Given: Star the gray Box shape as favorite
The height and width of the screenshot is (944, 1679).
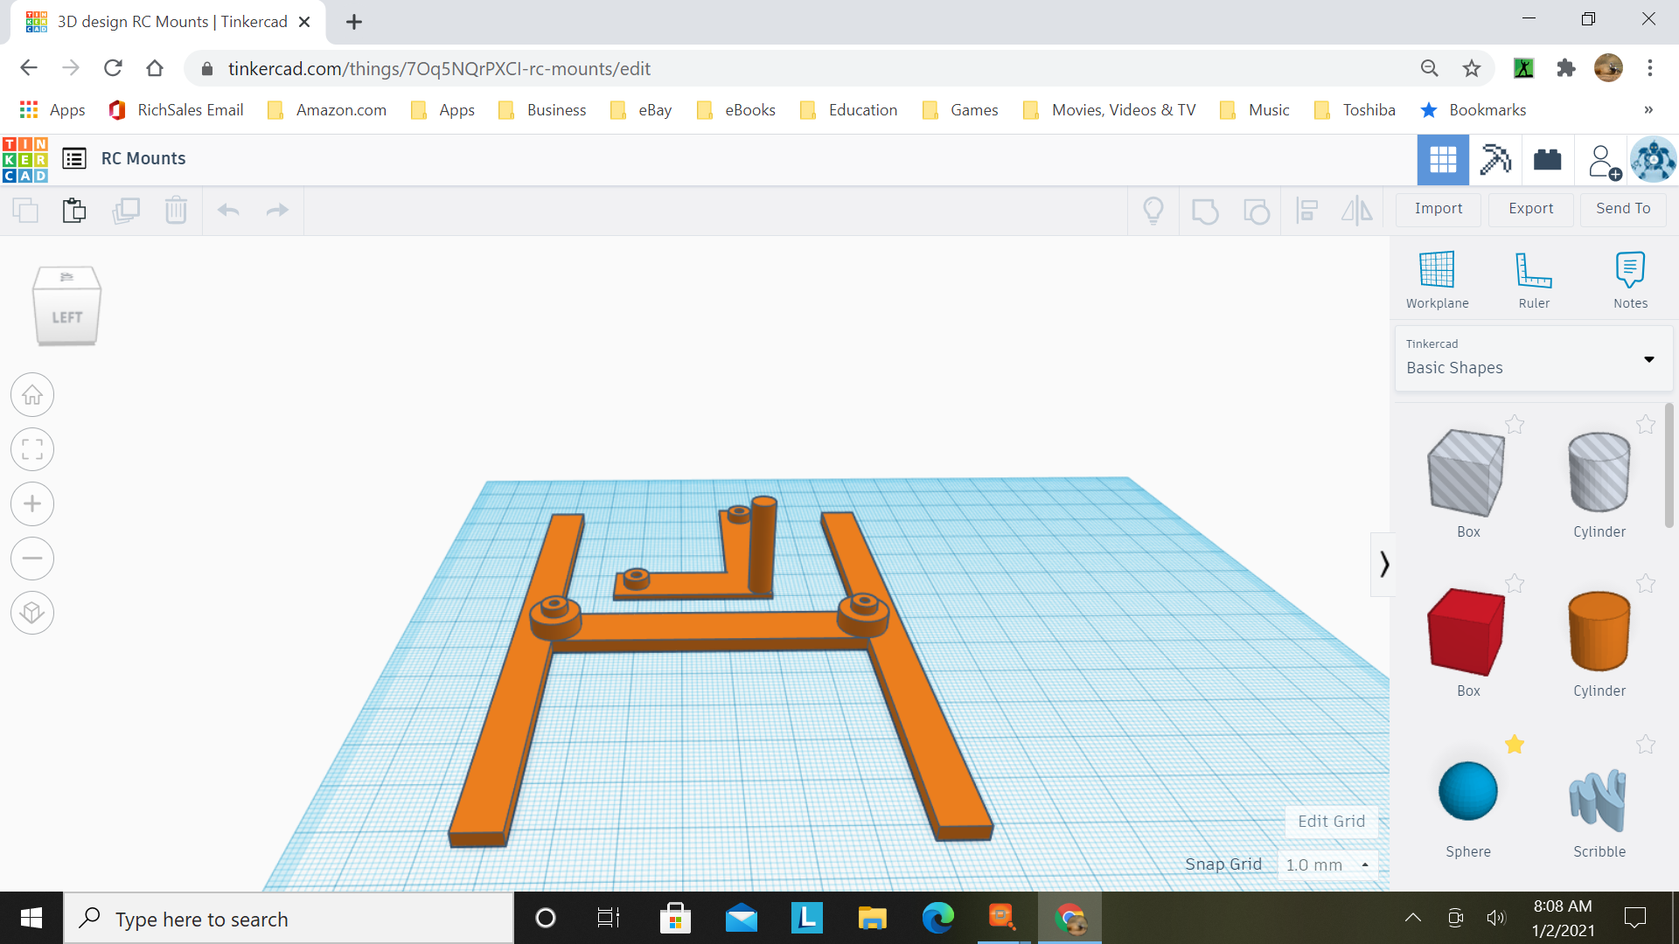Looking at the screenshot, I should point(1515,425).
